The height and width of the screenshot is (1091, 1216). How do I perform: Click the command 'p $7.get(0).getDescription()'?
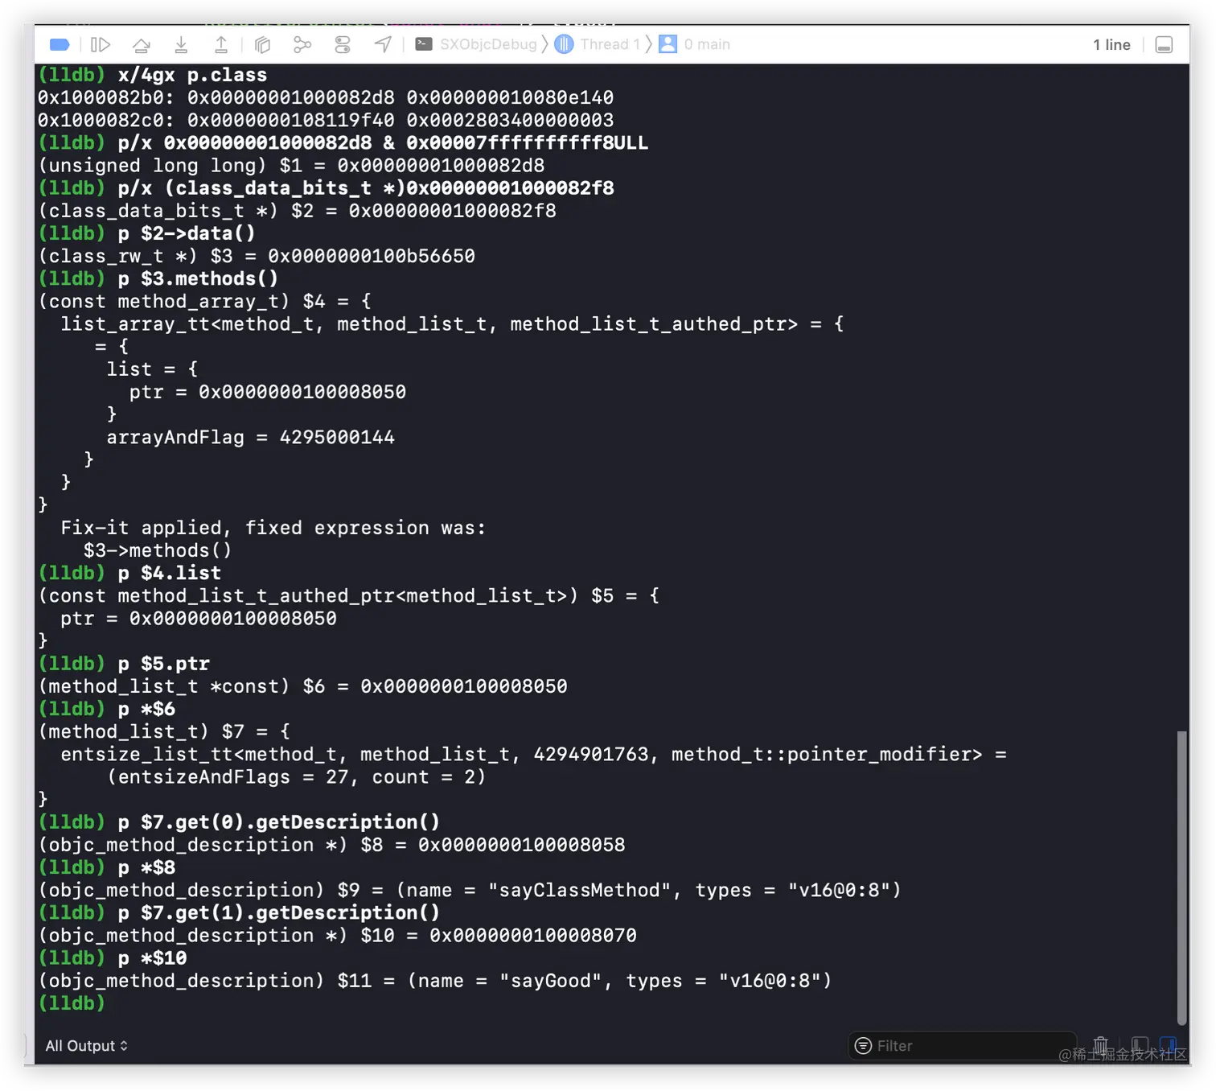tap(278, 822)
